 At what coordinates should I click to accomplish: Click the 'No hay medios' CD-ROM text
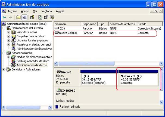65,101
